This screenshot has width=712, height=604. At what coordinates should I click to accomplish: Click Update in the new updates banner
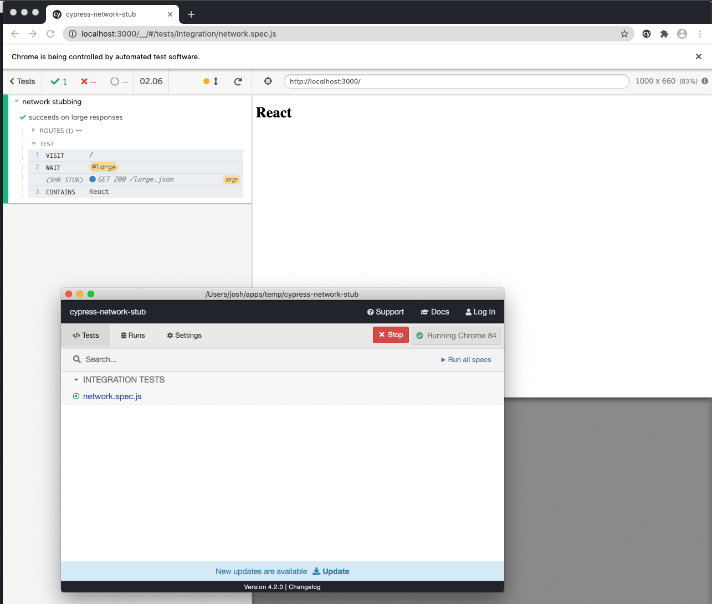click(331, 571)
